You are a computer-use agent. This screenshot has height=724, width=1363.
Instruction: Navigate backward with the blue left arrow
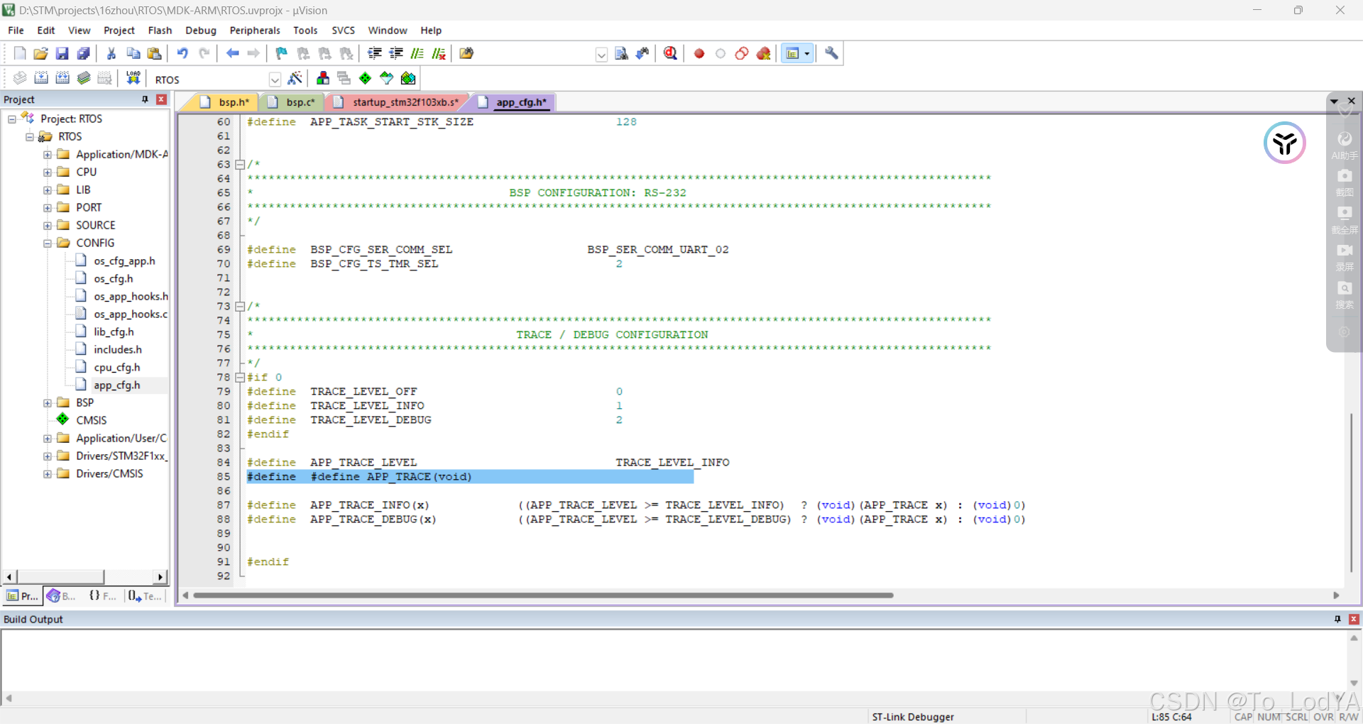coord(232,53)
